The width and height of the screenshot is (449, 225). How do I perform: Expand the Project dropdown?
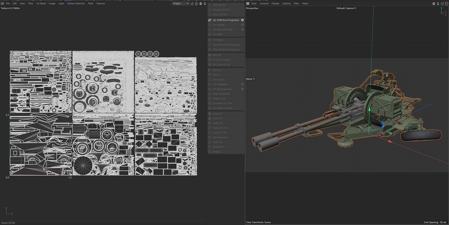coord(181,4)
